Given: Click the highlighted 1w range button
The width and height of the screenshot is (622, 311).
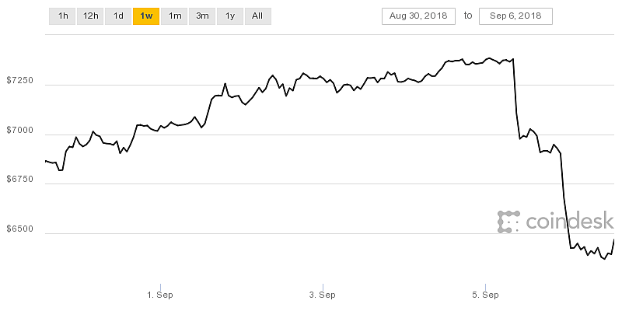Looking at the screenshot, I should click(145, 16).
